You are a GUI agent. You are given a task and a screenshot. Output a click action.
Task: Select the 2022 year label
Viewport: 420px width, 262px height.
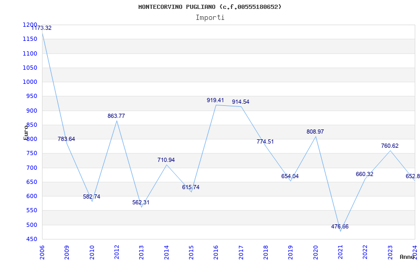click(x=365, y=252)
